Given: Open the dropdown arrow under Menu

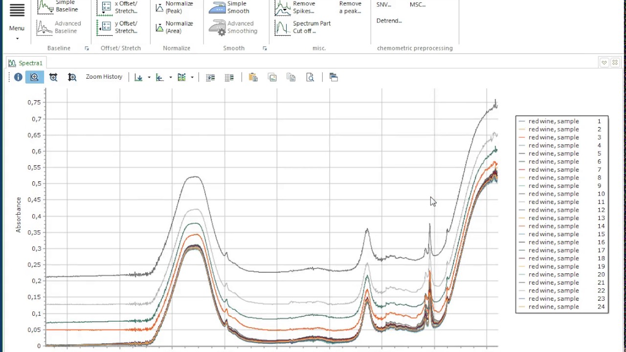Looking at the screenshot, I should [x=17, y=39].
